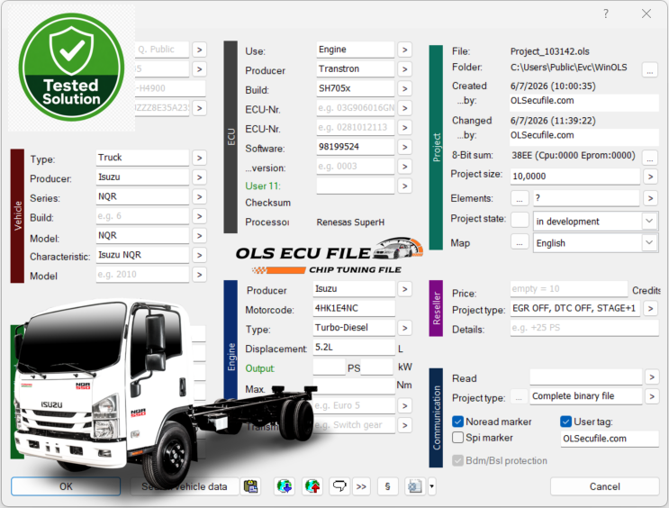Uncheck the User tag checkbox

point(565,422)
